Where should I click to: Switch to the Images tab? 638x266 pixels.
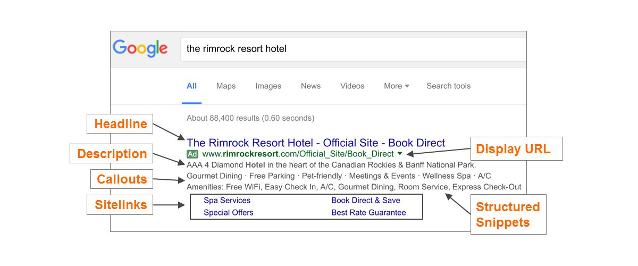(268, 86)
